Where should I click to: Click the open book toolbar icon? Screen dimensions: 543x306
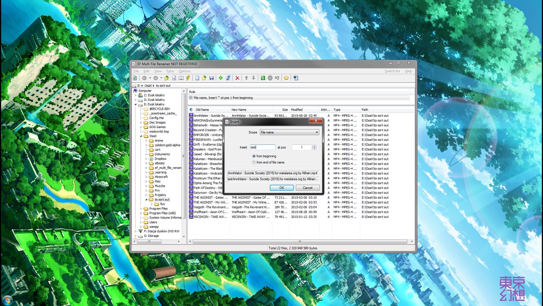181,78
